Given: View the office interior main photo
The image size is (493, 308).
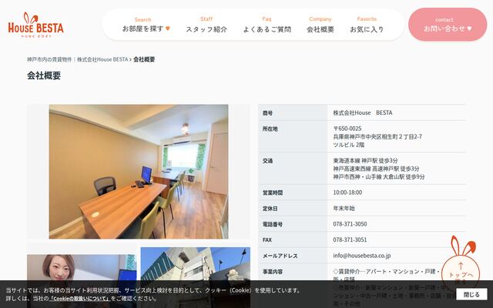Looking at the screenshot, I should point(139,172).
